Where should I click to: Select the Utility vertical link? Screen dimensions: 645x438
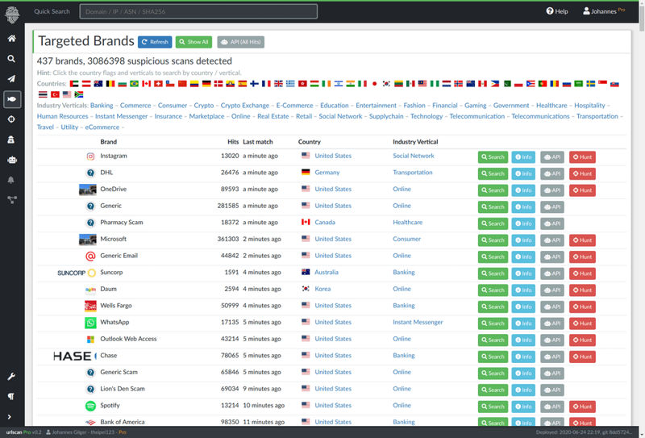69,127
